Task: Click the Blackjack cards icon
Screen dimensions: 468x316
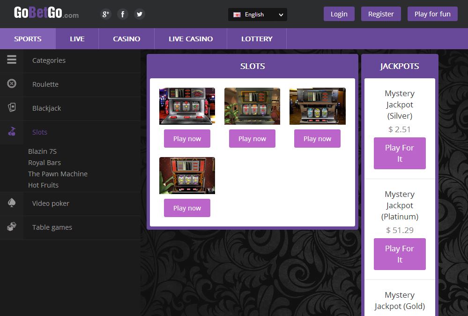Action: pyautogui.click(x=12, y=107)
